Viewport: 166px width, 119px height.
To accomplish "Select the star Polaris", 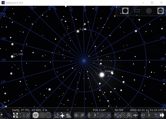I will tap(102, 75).
